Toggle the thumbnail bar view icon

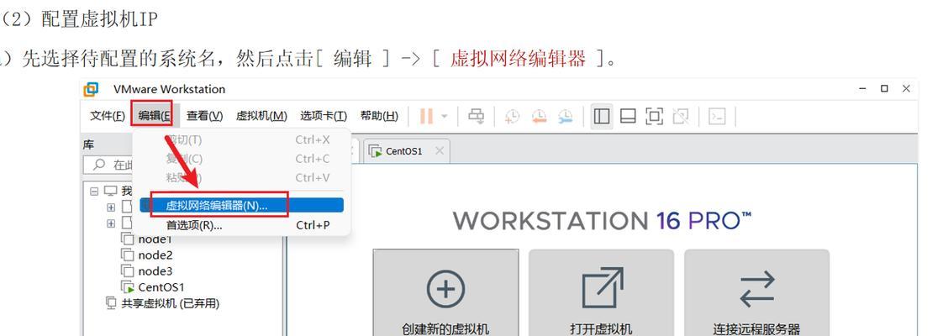click(x=628, y=116)
